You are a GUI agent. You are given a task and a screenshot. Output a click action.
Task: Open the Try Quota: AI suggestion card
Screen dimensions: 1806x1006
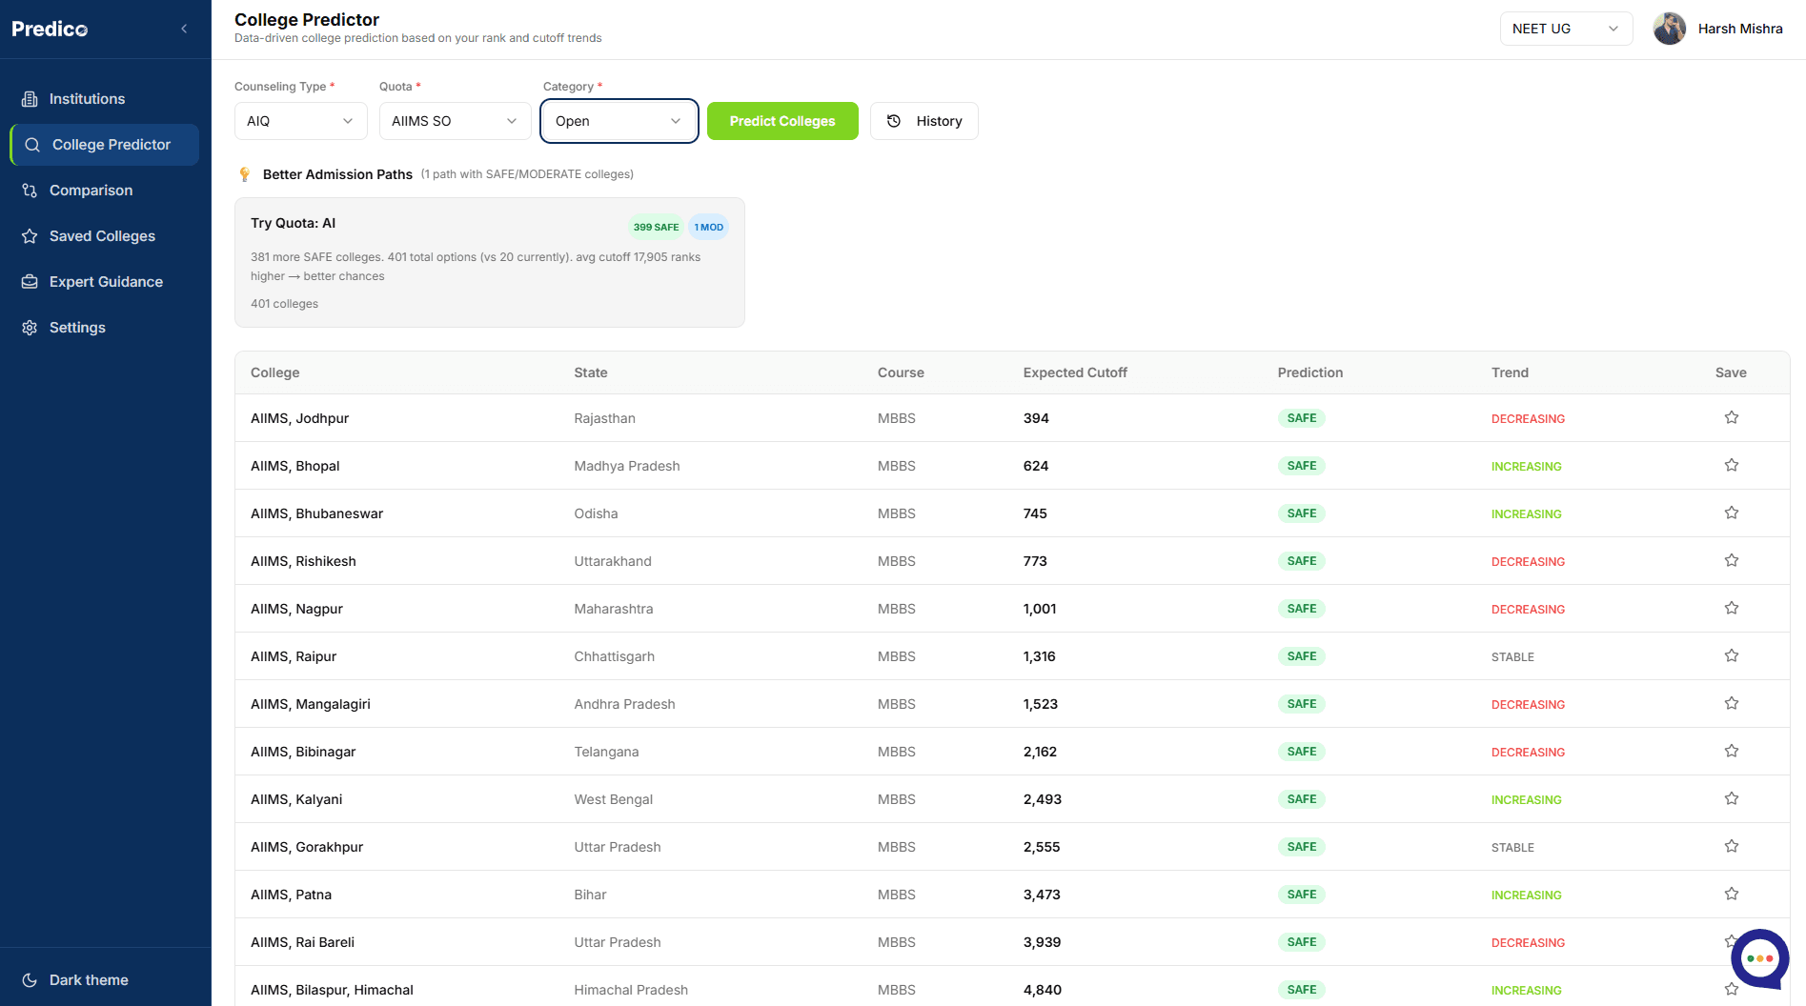click(490, 263)
